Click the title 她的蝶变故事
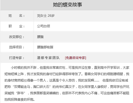The image size is (133, 103). 67,5
